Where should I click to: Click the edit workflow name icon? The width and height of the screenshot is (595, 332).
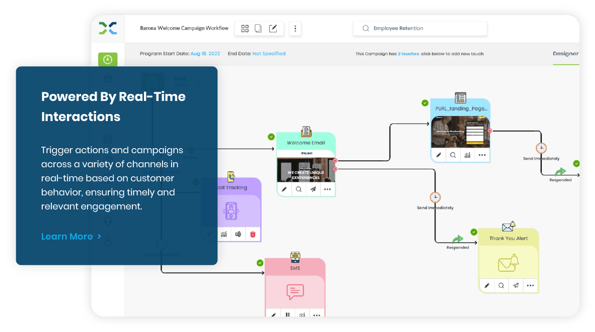pos(273,29)
